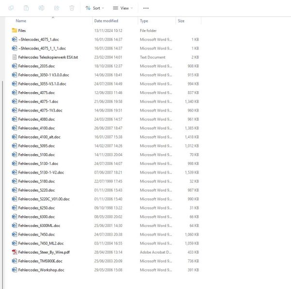291x289 pixels.
Task: Select the Fehlercodes_4075-1.doc Word icon
Action: coord(14,101)
